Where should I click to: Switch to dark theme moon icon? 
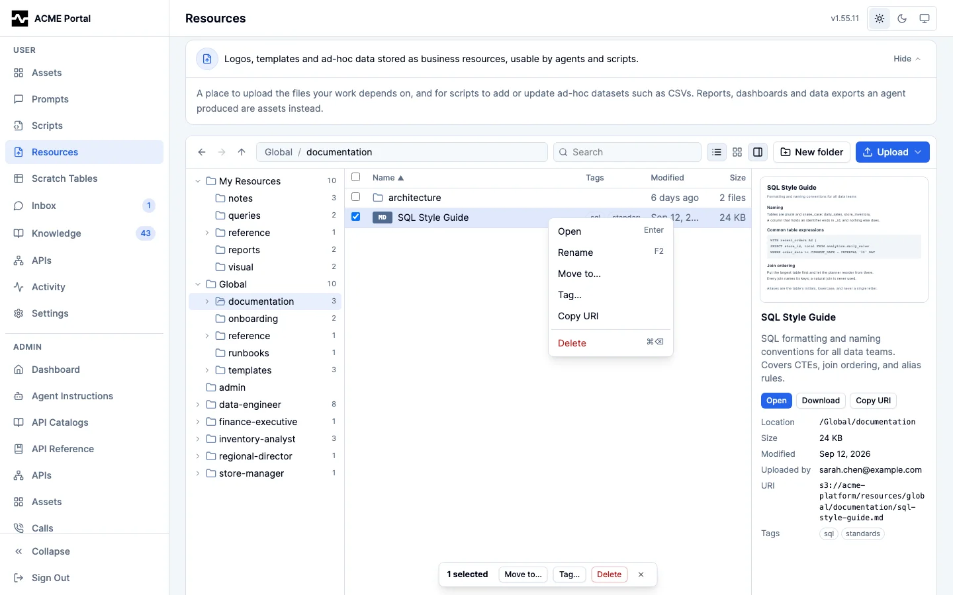[902, 19]
